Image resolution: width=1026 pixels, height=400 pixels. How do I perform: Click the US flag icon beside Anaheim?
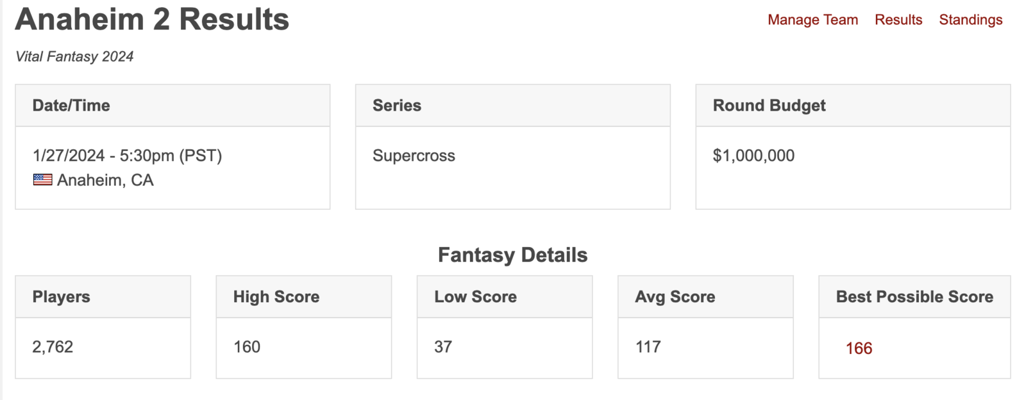(43, 180)
